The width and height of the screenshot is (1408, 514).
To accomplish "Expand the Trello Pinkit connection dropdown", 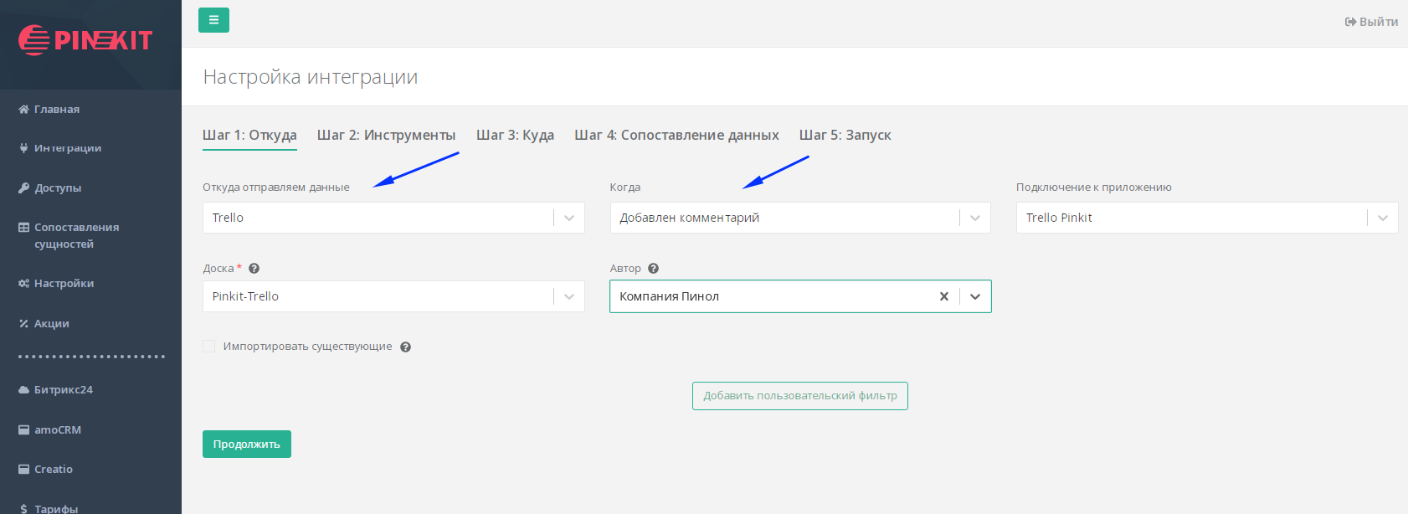I will [1382, 218].
